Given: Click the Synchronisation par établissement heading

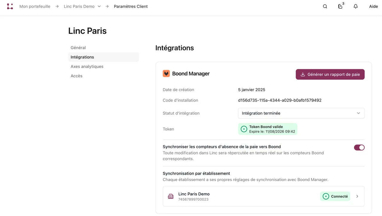Looking at the screenshot, I should click(x=196, y=173).
